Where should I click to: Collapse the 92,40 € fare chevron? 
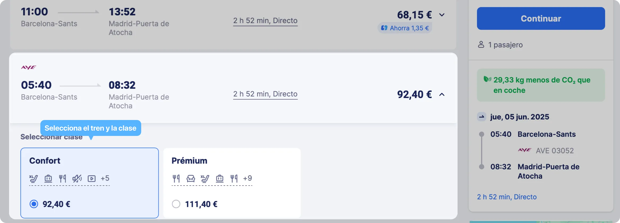click(x=442, y=95)
